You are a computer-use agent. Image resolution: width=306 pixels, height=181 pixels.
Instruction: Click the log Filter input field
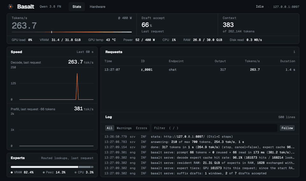214,128
